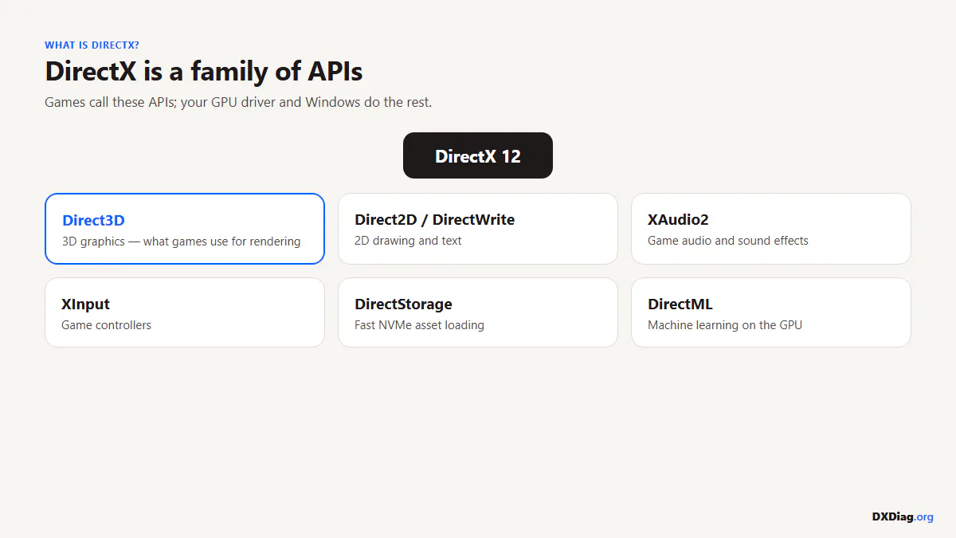Viewport: 956px width, 538px height.
Task: Click the XInput card
Action: pyautogui.click(x=185, y=312)
